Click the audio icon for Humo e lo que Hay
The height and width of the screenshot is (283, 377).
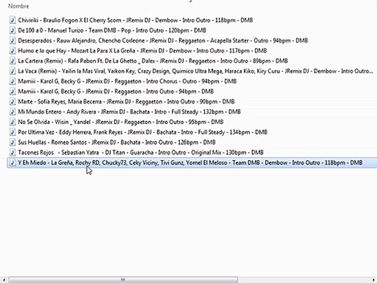[x=13, y=51]
